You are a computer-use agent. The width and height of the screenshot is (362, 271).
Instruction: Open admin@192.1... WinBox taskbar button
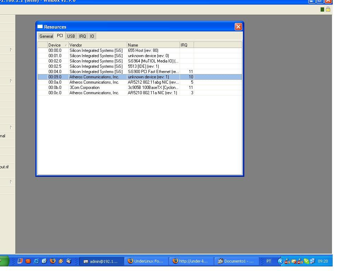pos(101,261)
